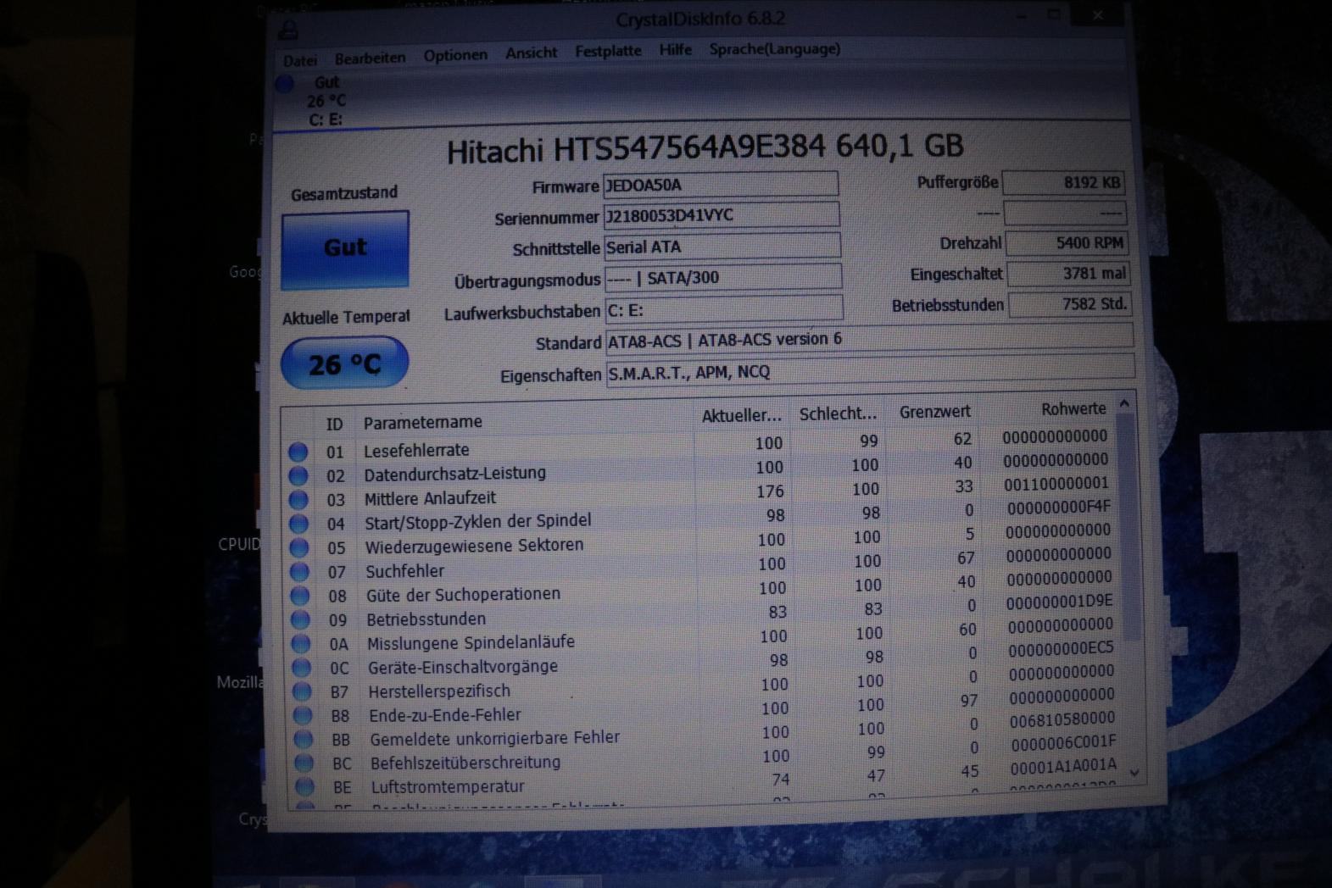Click the Aktueller value 176 for Mittlere Anlaufzeit
Image resolution: width=1332 pixels, height=888 pixels.
point(770,491)
